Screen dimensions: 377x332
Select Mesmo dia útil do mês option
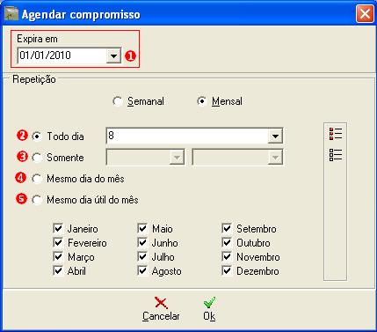[x=37, y=200]
